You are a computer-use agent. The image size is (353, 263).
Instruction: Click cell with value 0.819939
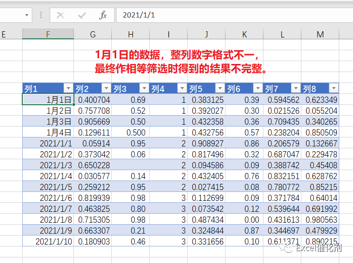coord(93,198)
